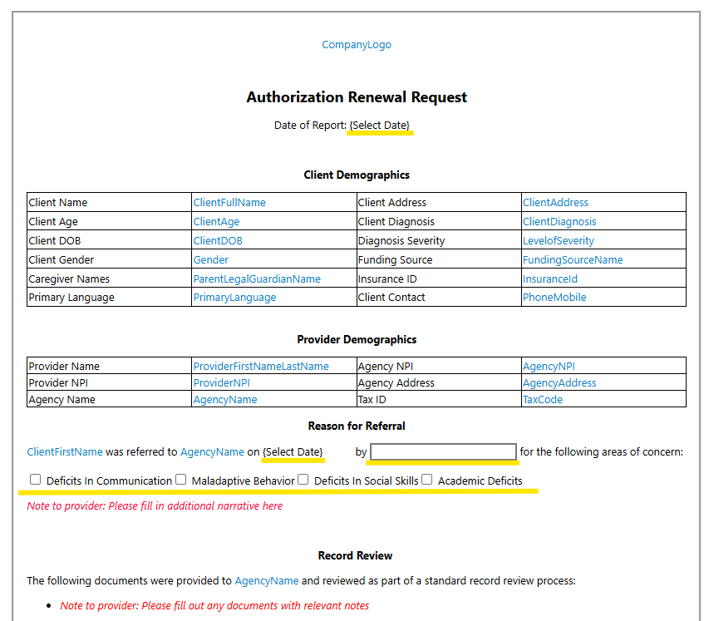This screenshot has height=621, width=709.
Task: Click the Client Demographics heading
Action: tap(357, 175)
